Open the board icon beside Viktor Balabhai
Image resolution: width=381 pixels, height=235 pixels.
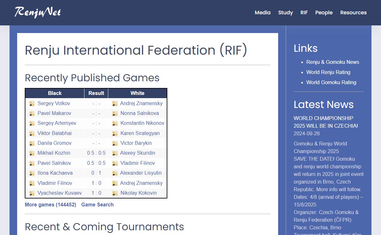click(32, 133)
